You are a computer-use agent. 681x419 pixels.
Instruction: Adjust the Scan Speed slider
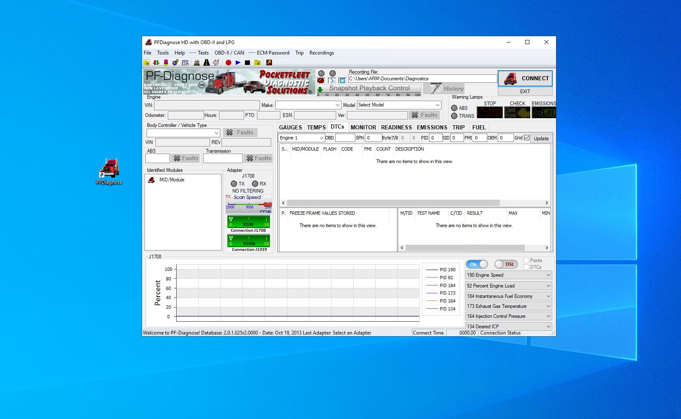click(249, 204)
